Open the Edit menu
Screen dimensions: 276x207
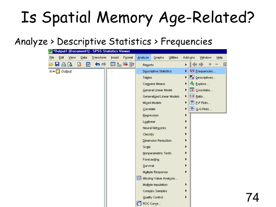click(61, 57)
